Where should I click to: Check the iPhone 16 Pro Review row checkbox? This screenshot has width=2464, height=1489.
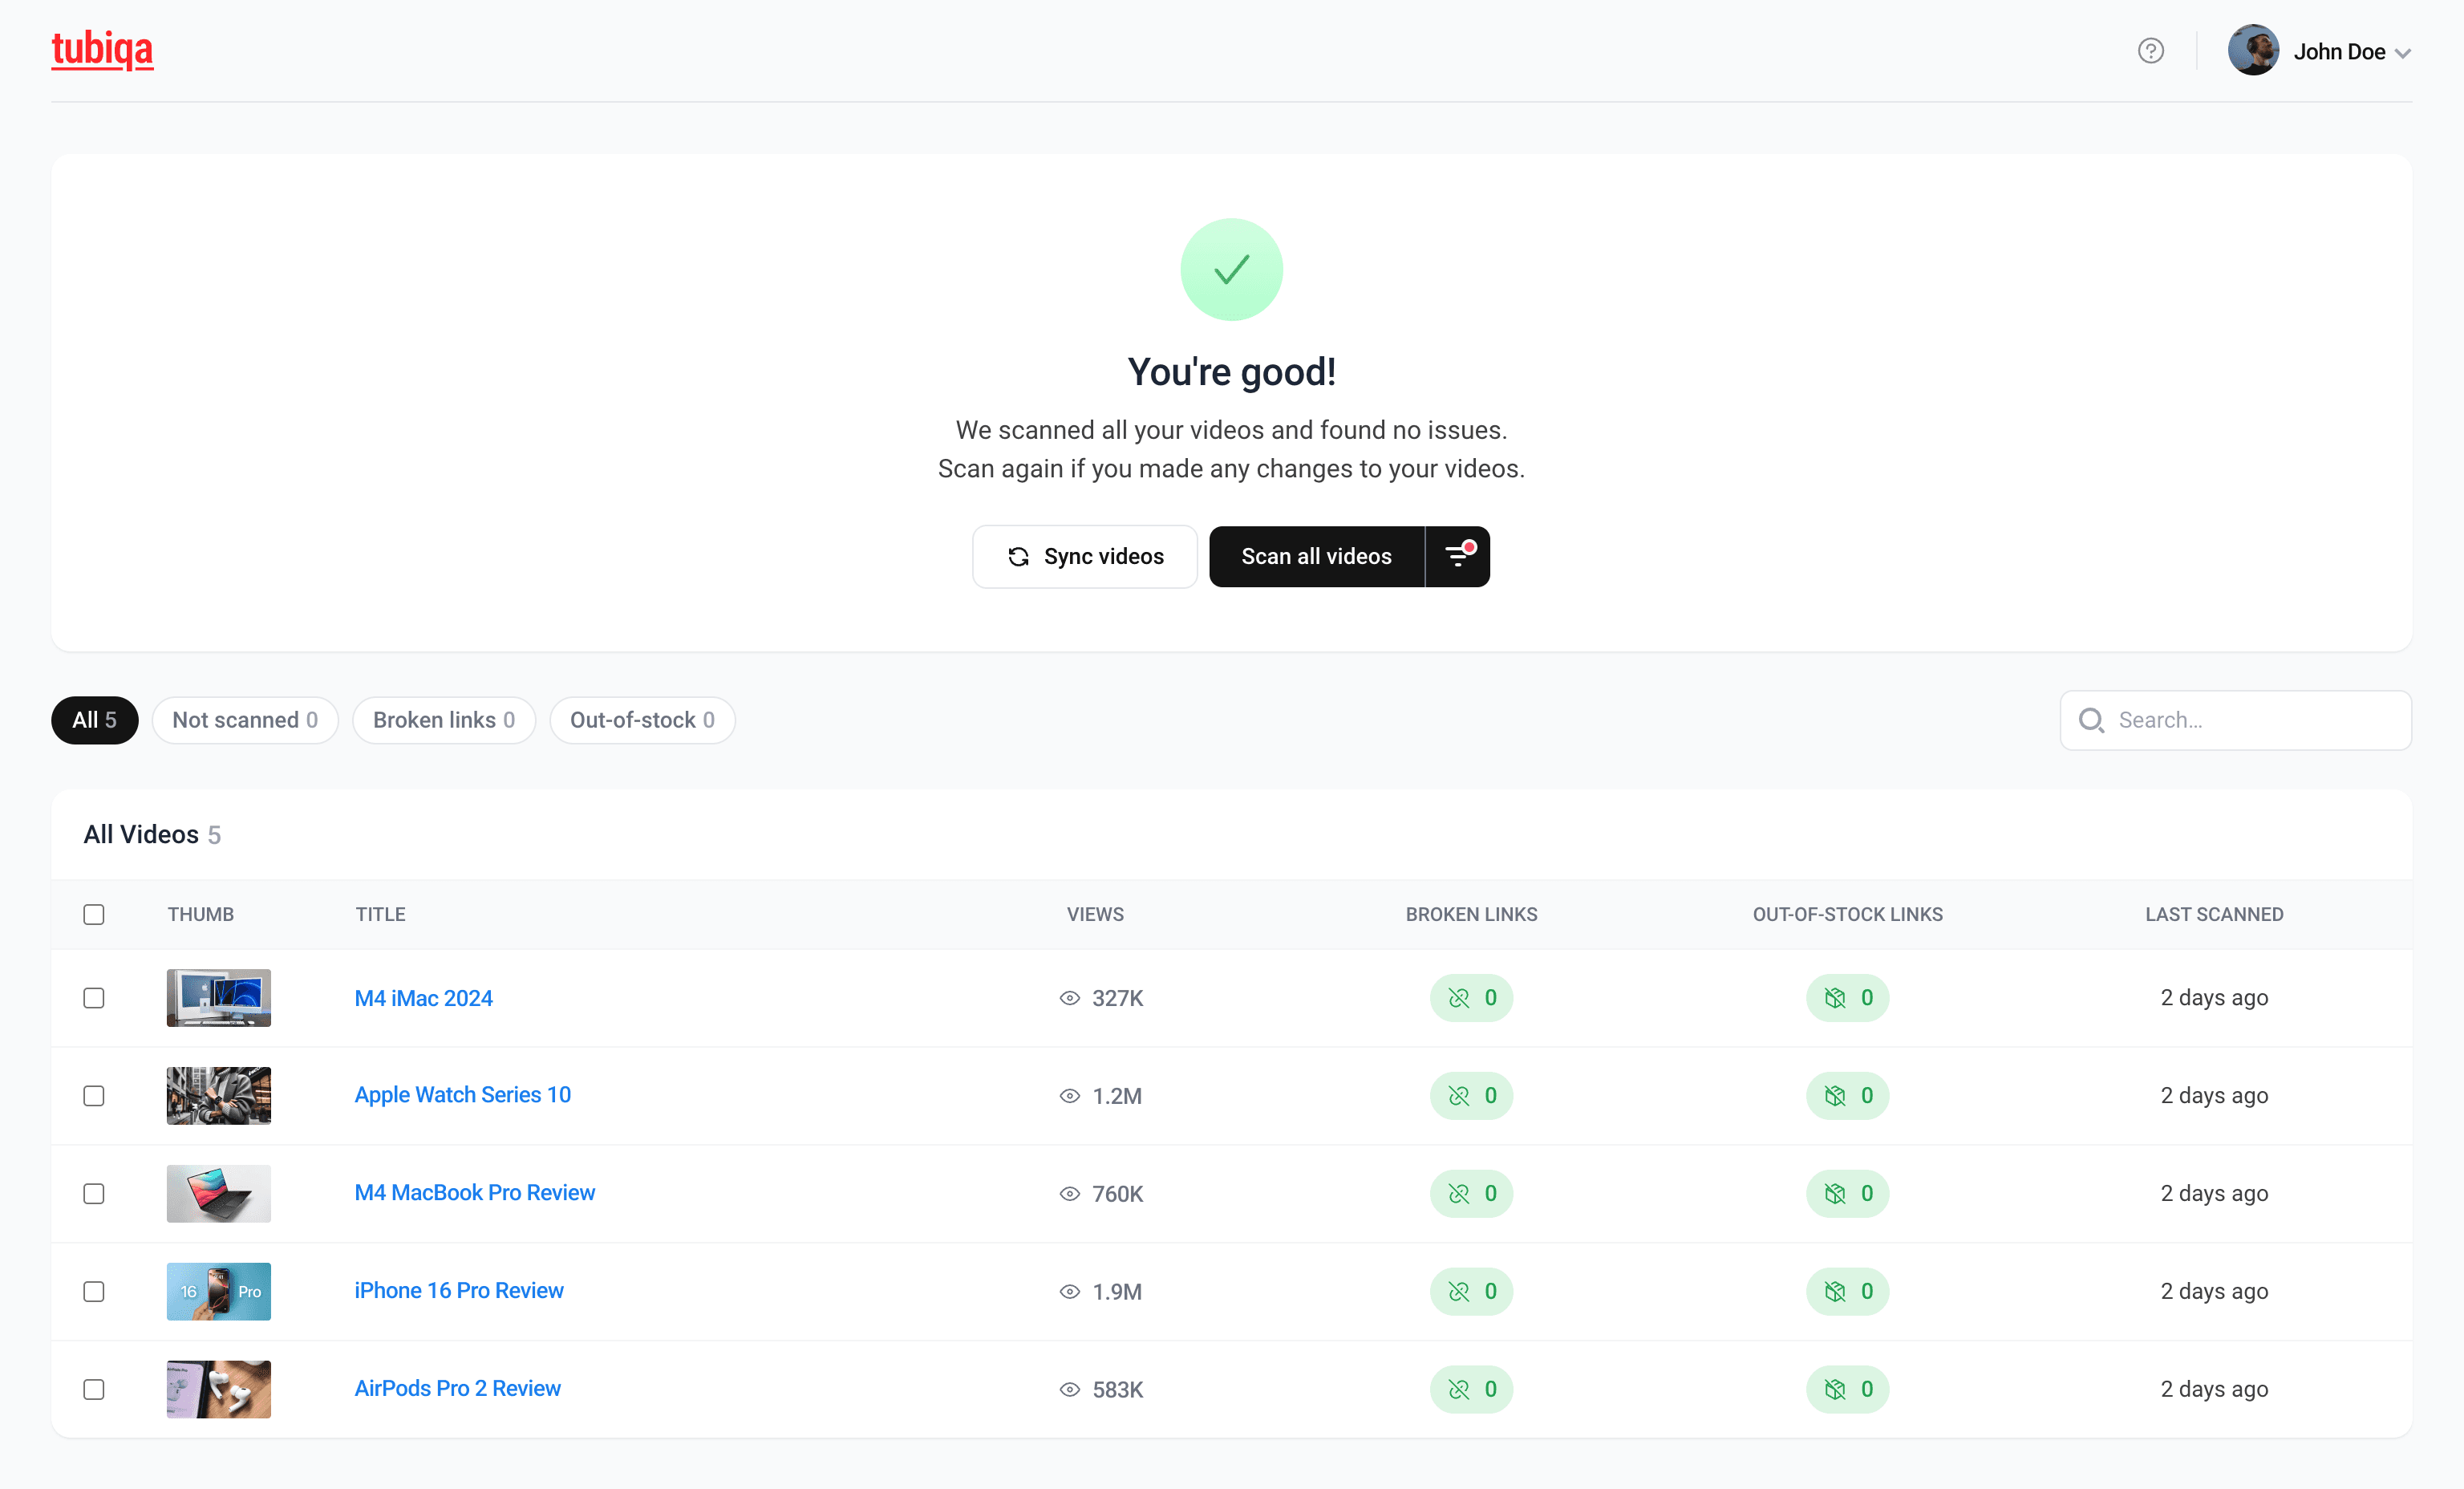click(x=94, y=1292)
